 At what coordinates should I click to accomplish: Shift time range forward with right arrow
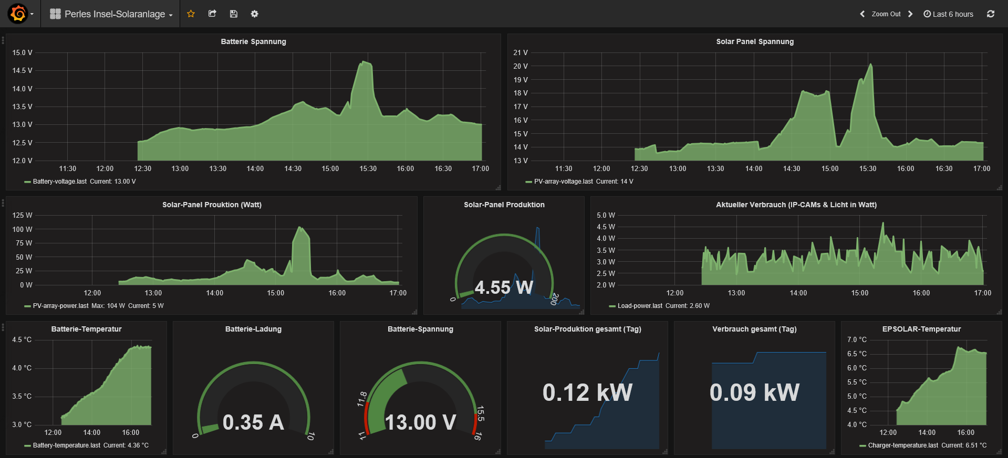(910, 14)
